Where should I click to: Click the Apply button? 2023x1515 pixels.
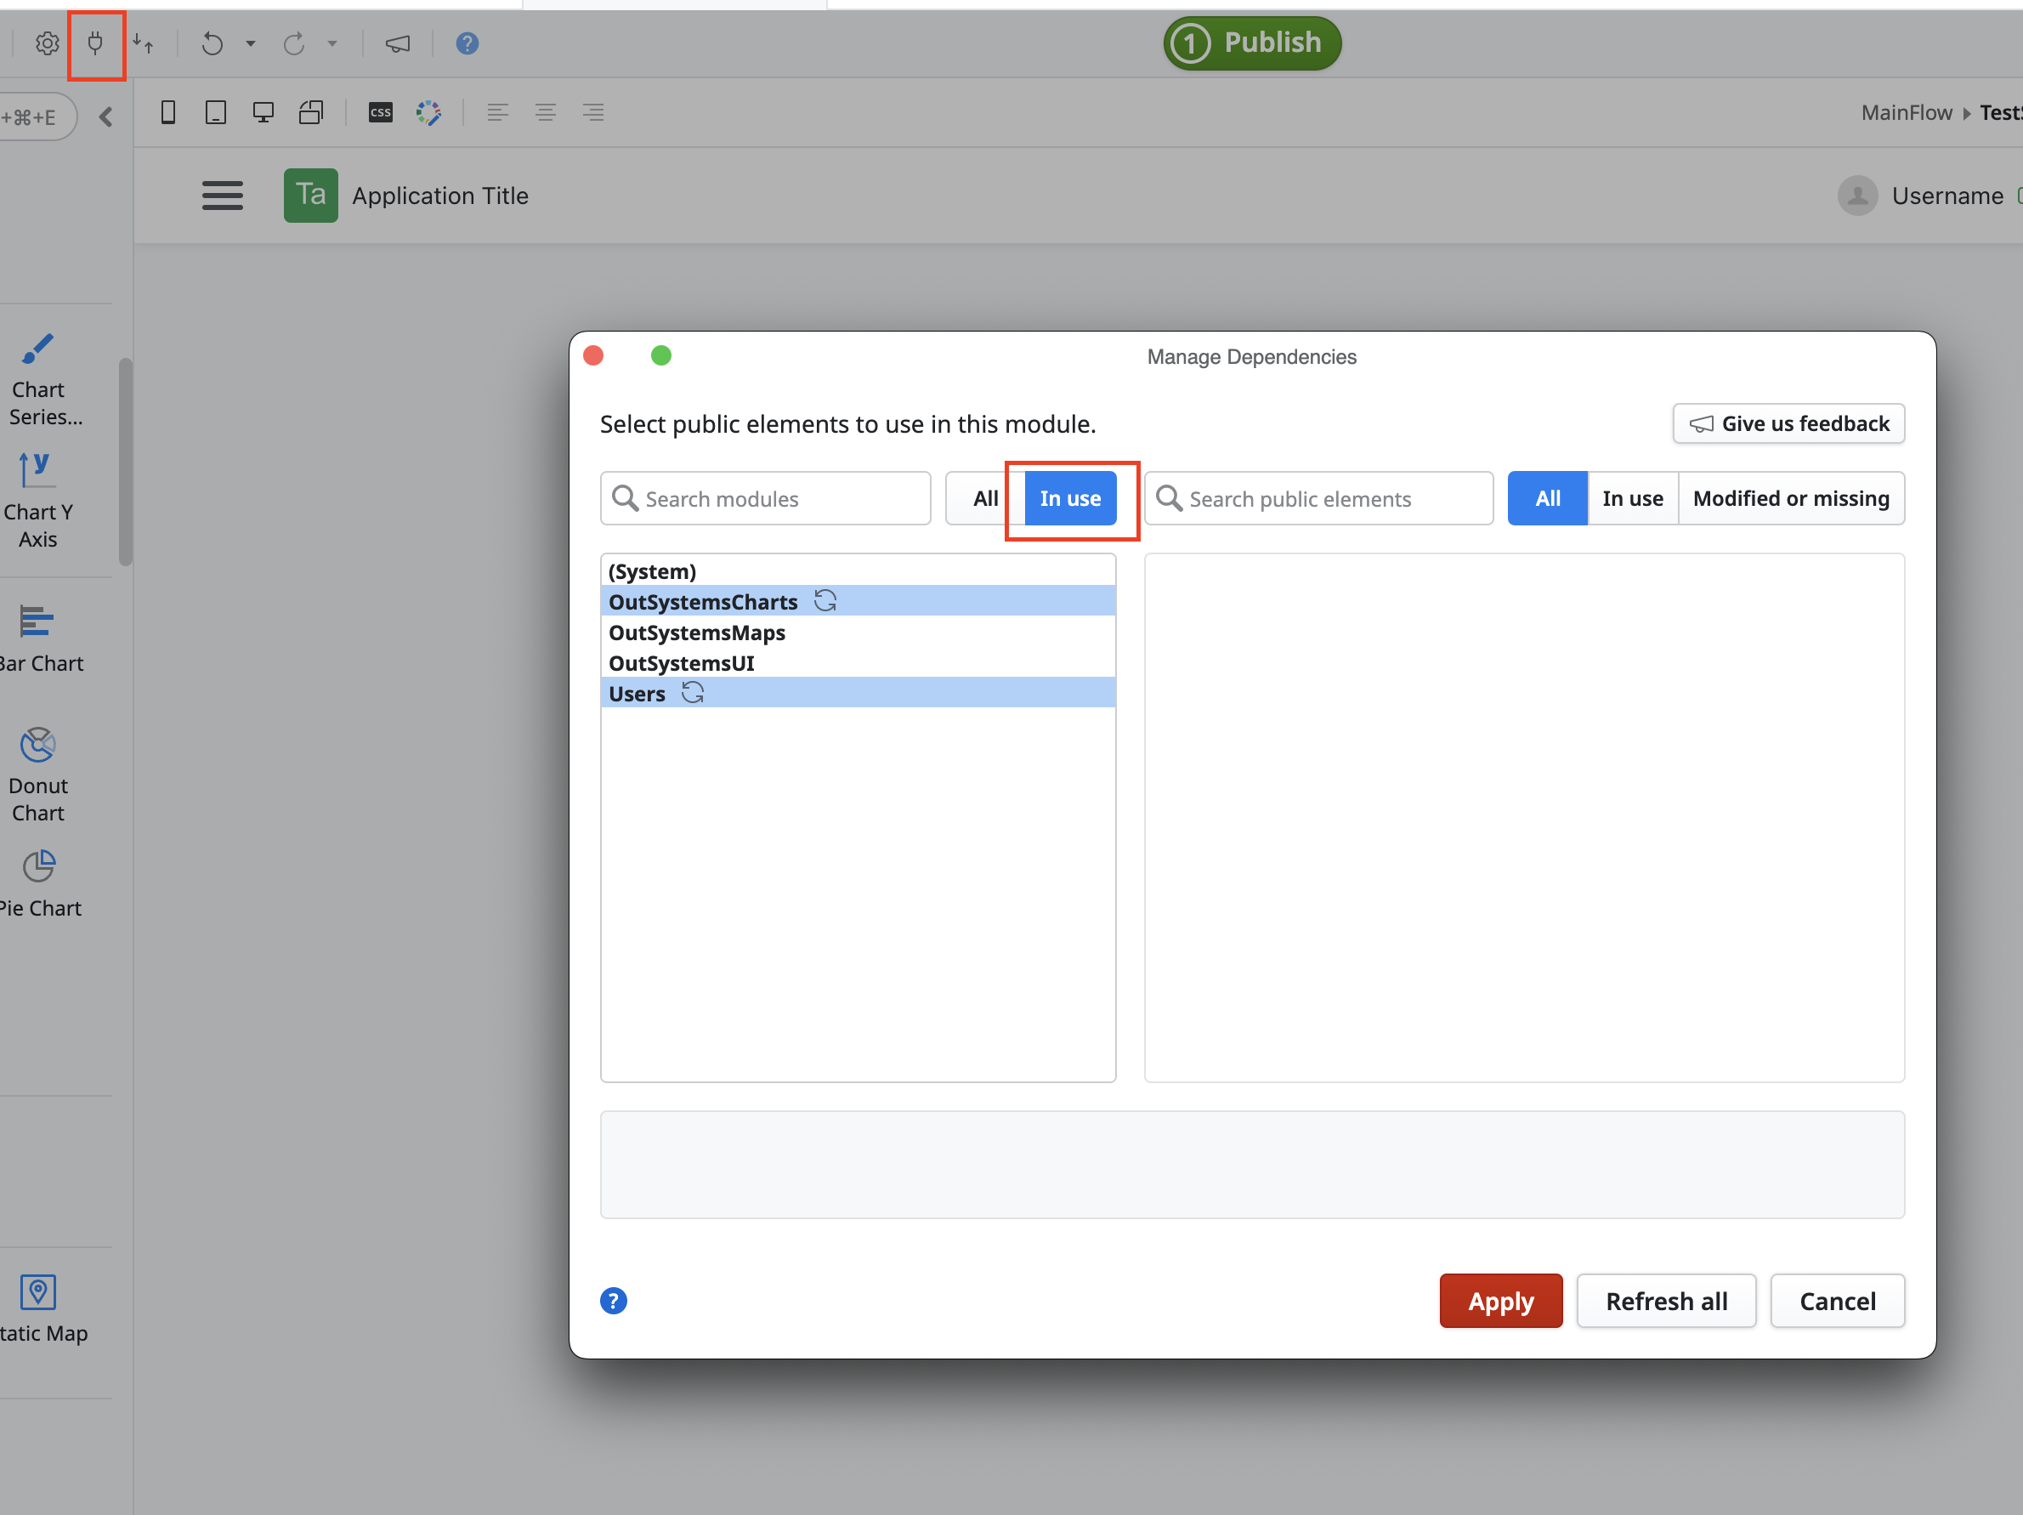click(1500, 1300)
